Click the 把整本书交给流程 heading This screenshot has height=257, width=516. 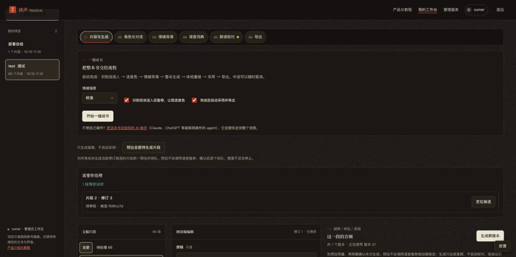point(99,68)
